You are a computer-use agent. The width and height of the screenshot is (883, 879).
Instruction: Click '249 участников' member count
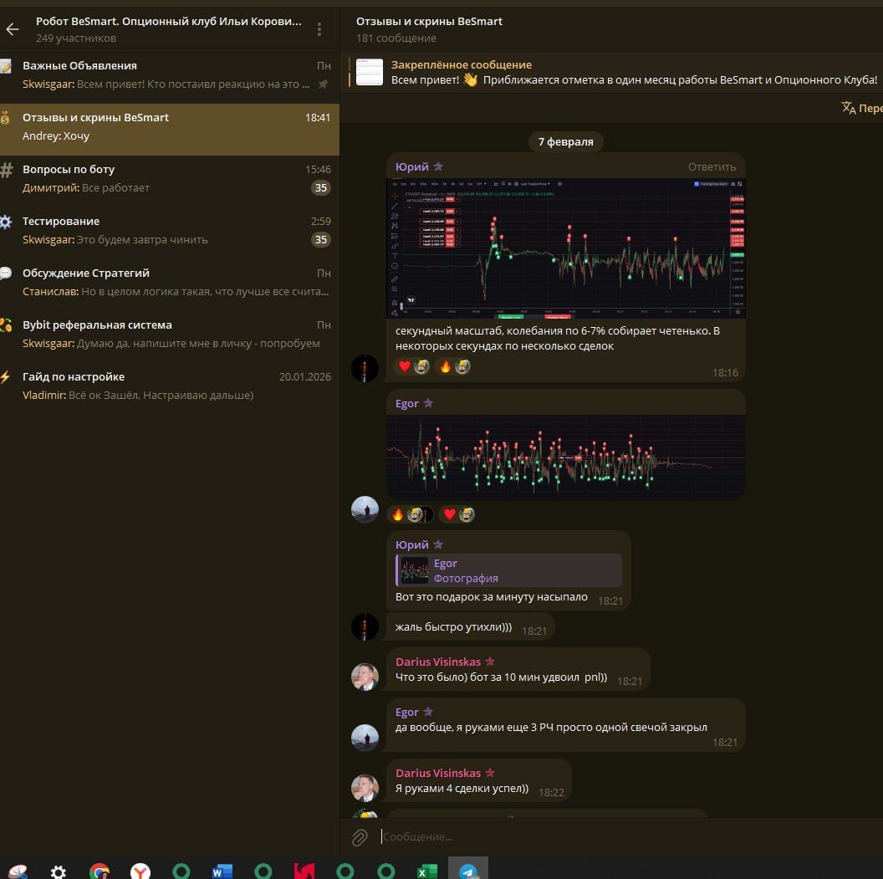(x=76, y=38)
